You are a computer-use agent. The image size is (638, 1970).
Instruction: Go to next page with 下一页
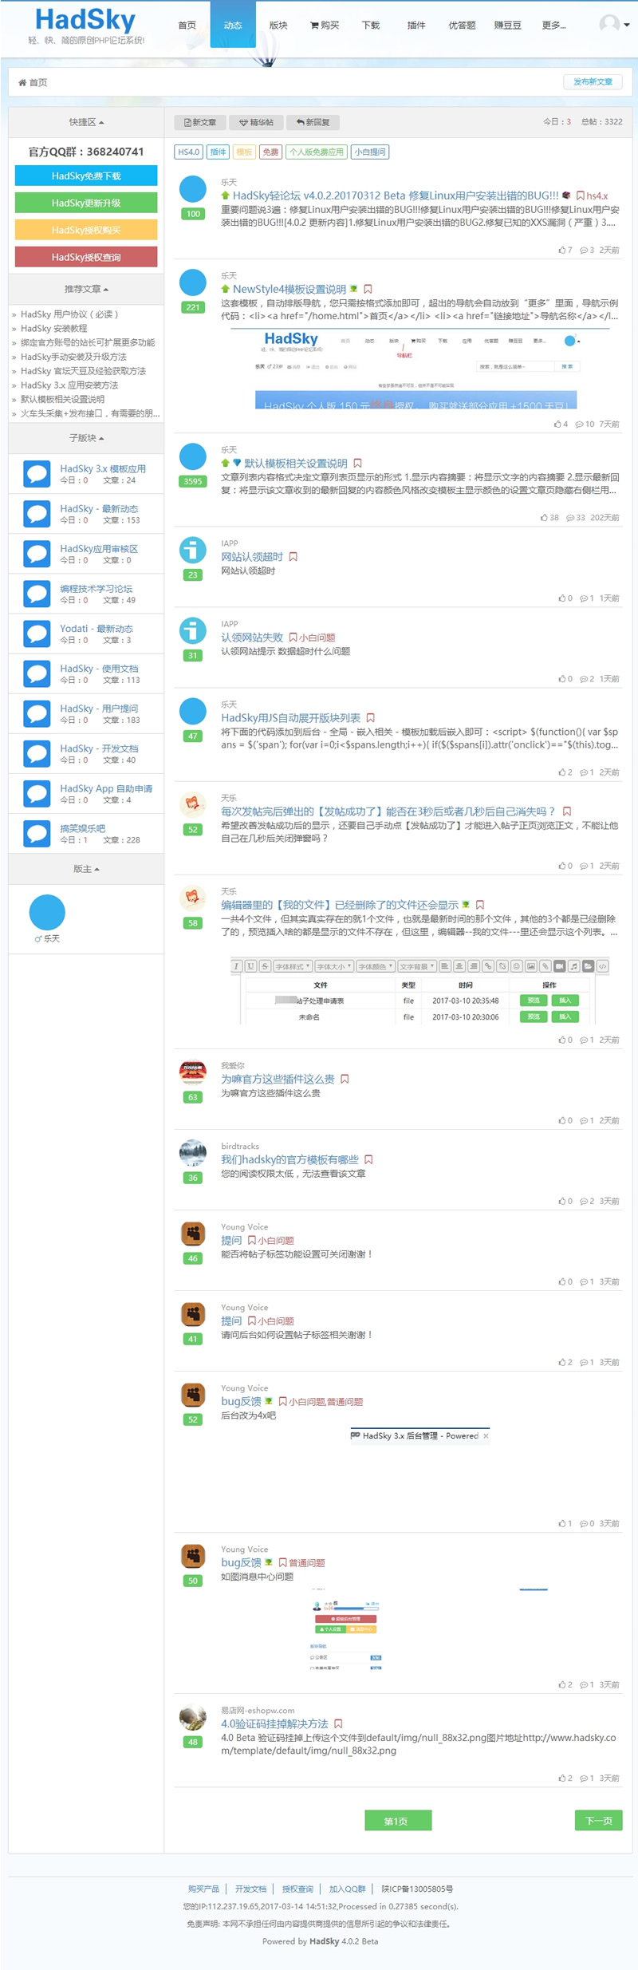(598, 1821)
